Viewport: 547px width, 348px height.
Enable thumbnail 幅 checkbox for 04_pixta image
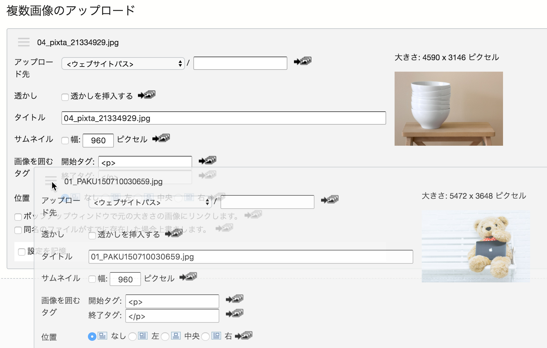tap(65, 140)
